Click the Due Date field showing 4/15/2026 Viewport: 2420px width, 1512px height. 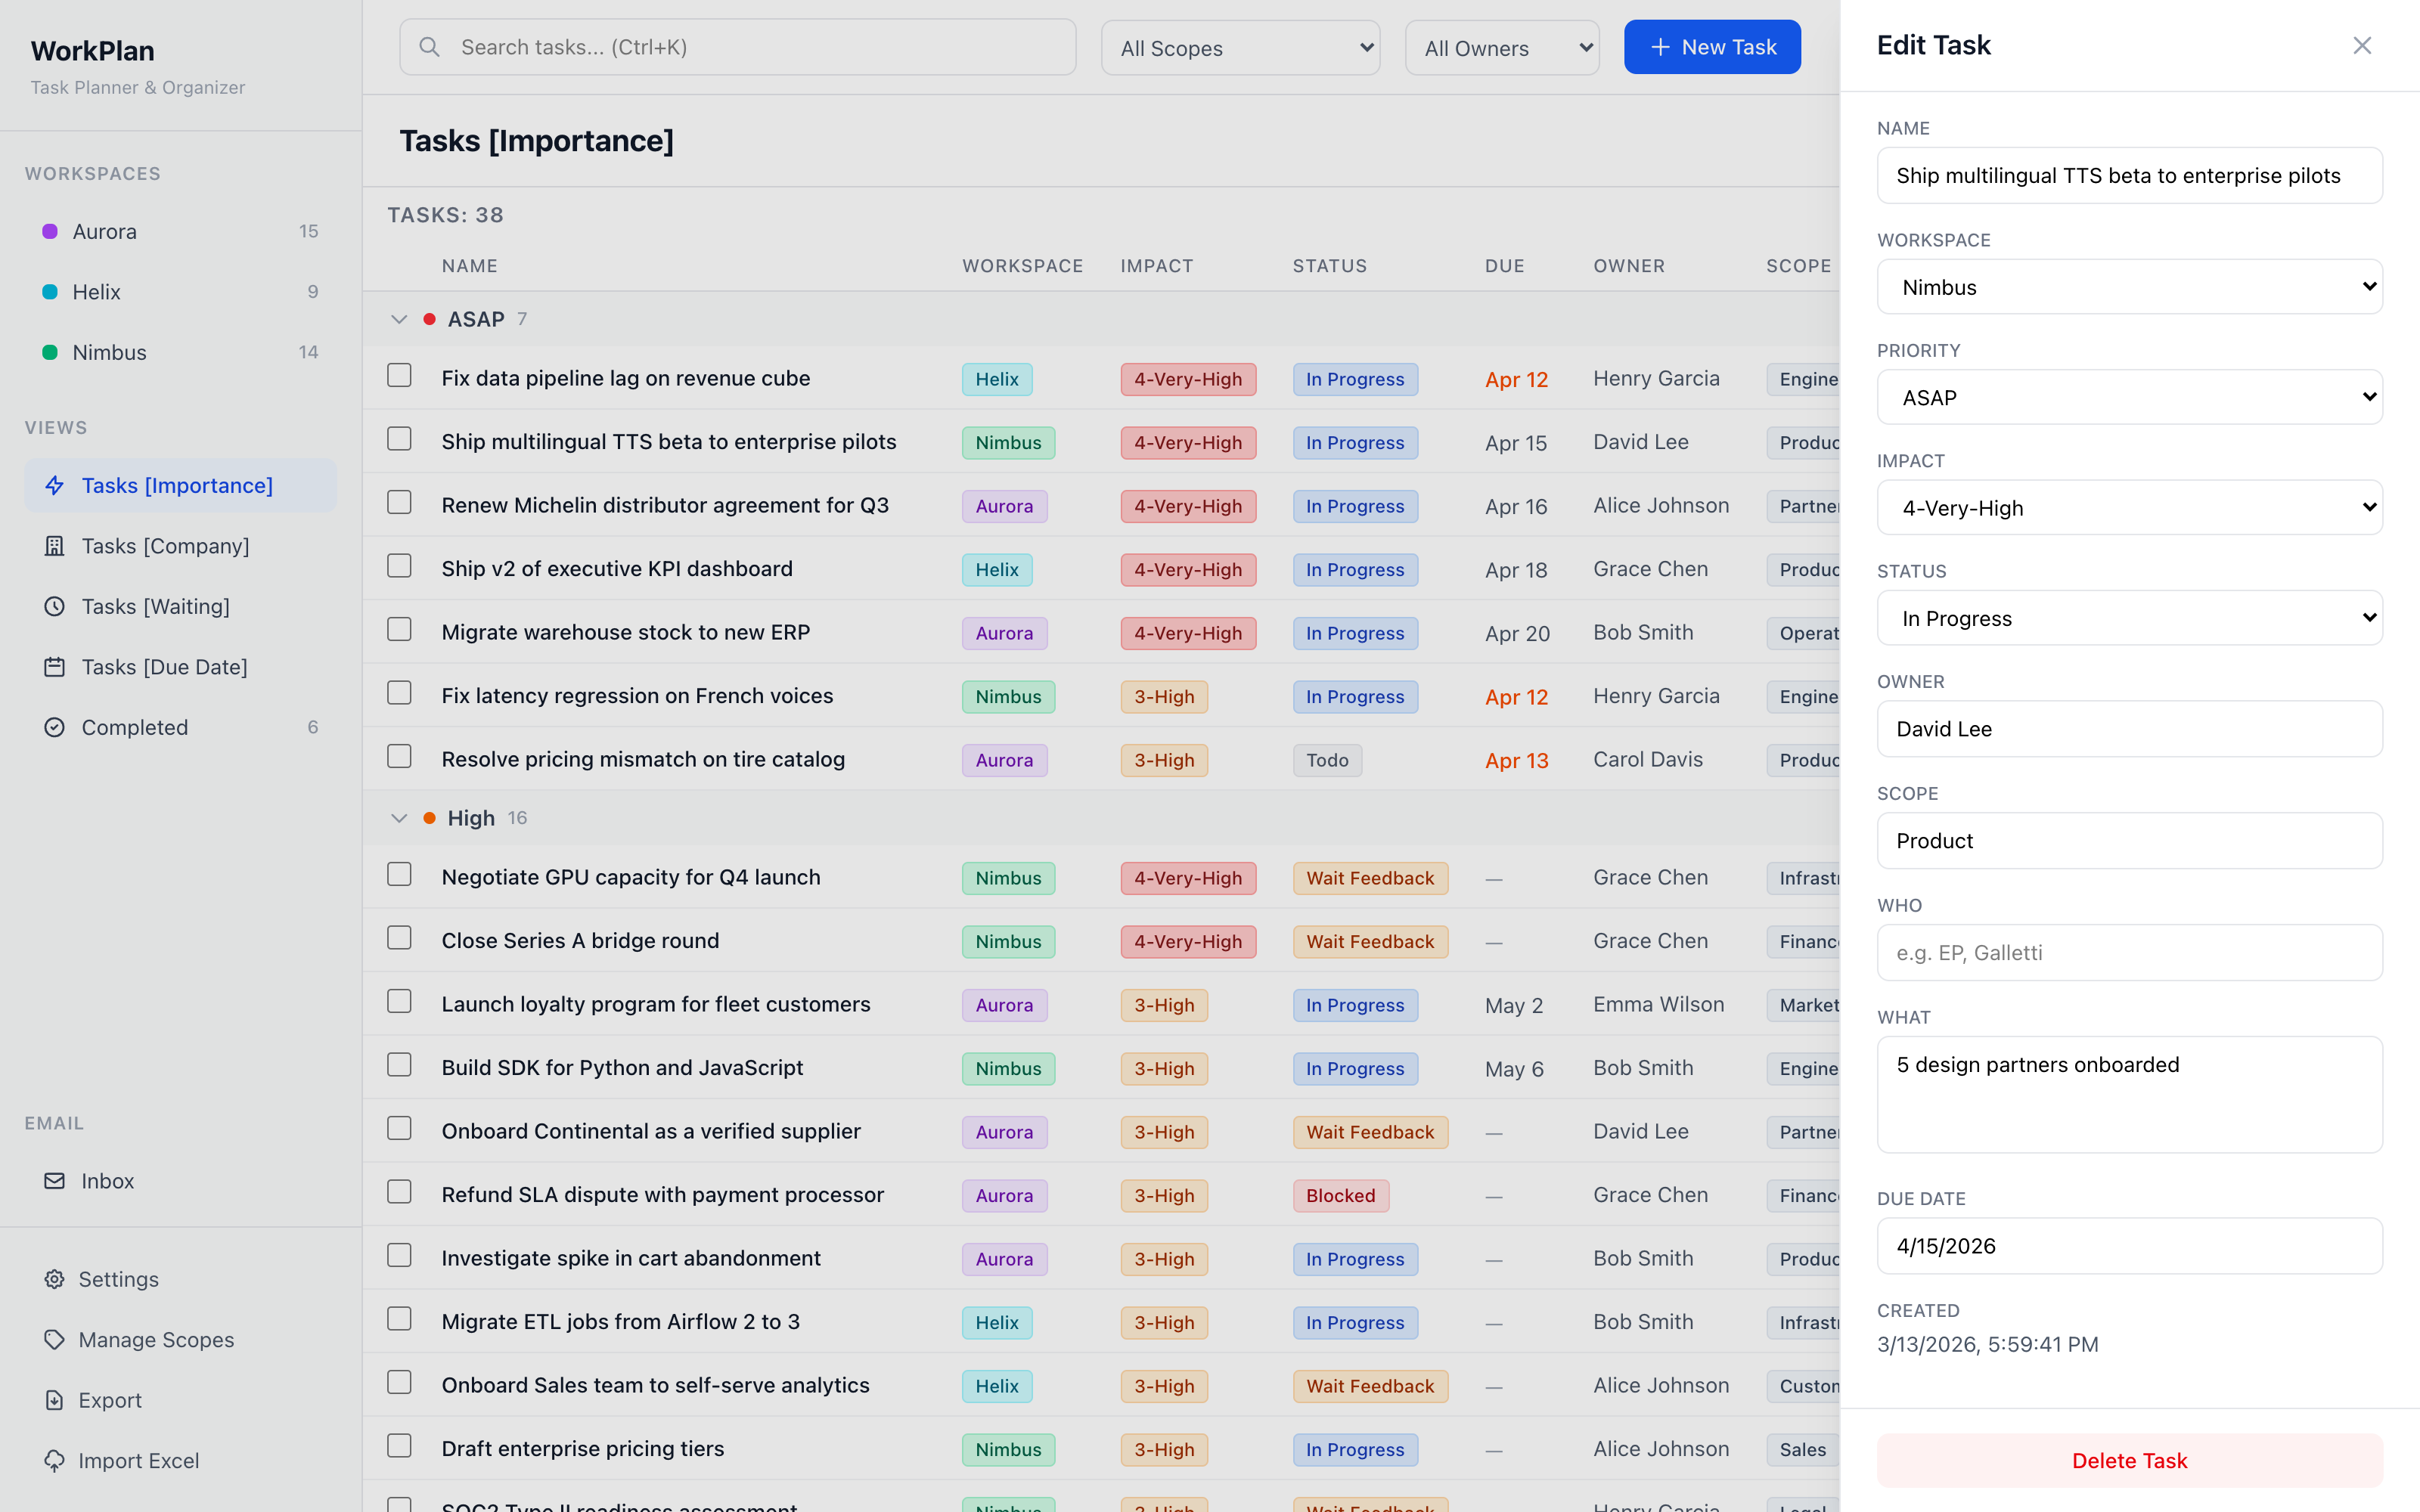pyautogui.click(x=2129, y=1246)
